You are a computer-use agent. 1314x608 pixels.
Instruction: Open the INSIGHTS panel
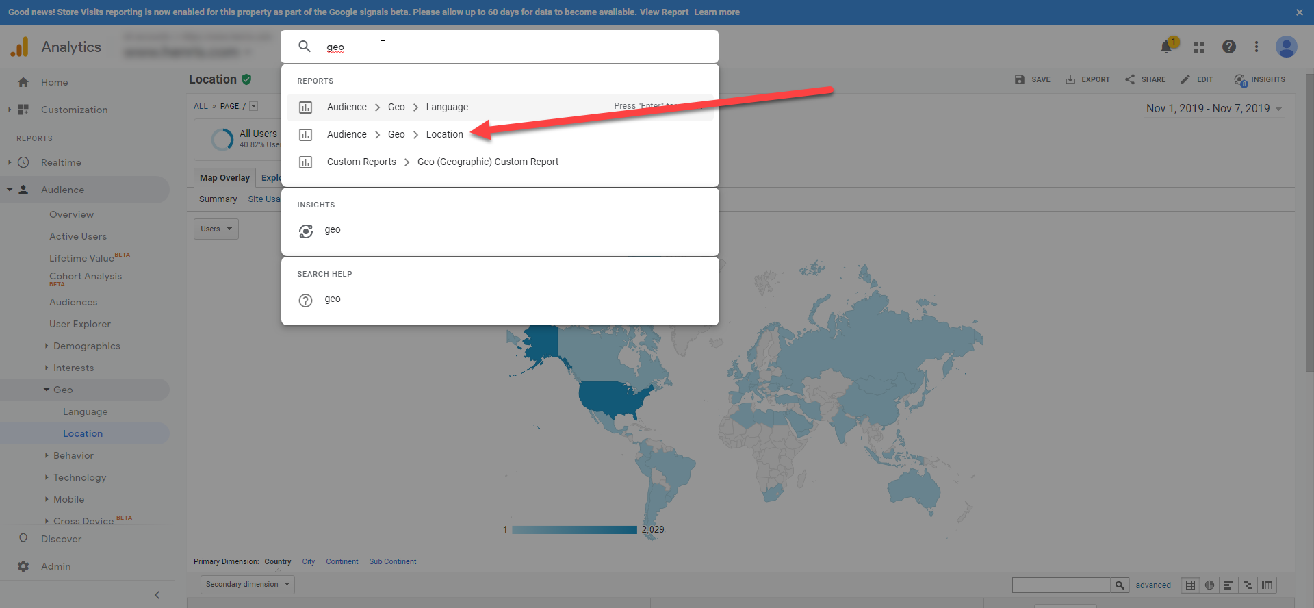pyautogui.click(x=1259, y=80)
